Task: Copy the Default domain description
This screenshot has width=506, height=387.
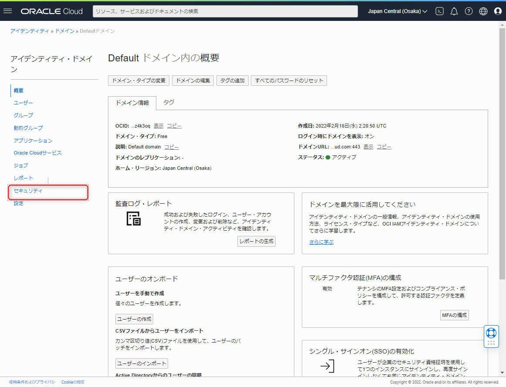Action: pos(172,147)
